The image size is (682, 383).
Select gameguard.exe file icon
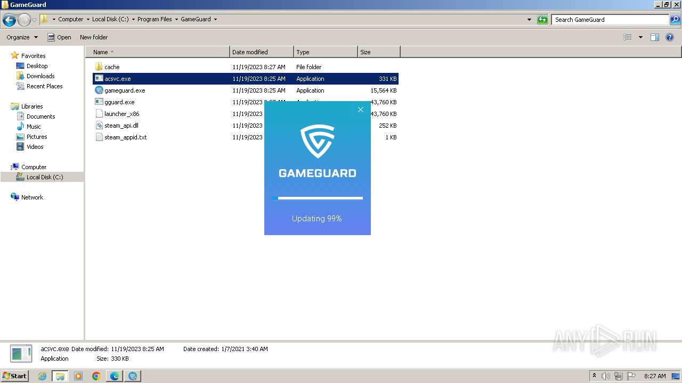99,90
